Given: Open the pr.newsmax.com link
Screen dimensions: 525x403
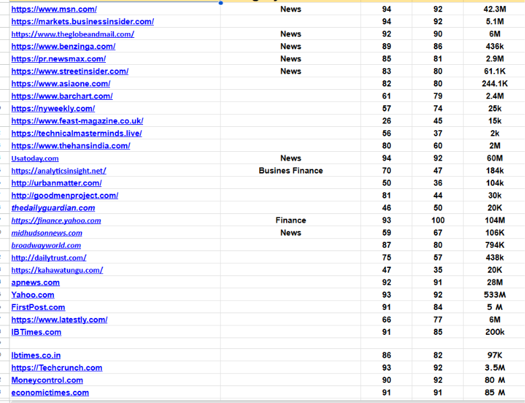Looking at the screenshot, I should click(x=59, y=59).
